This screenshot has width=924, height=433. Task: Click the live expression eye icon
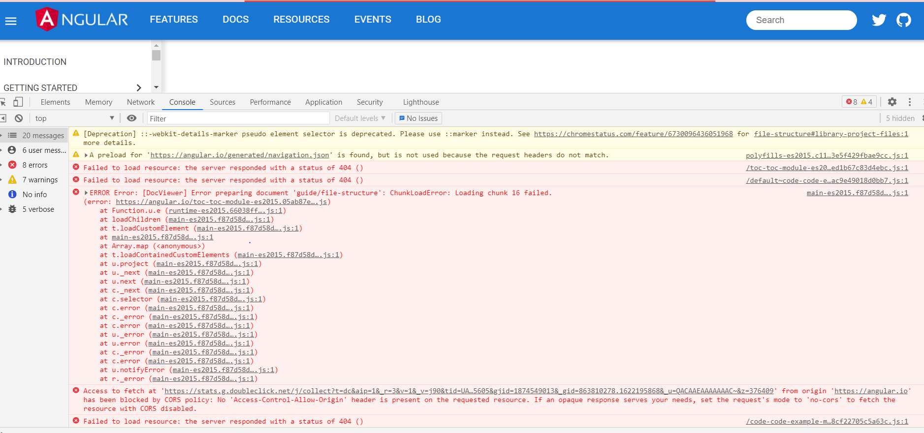131,118
